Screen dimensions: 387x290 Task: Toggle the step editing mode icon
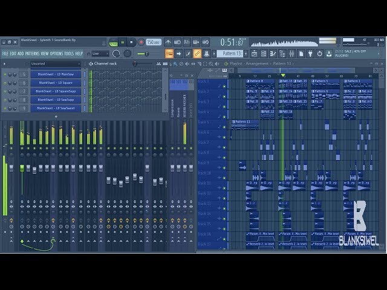[196, 42]
